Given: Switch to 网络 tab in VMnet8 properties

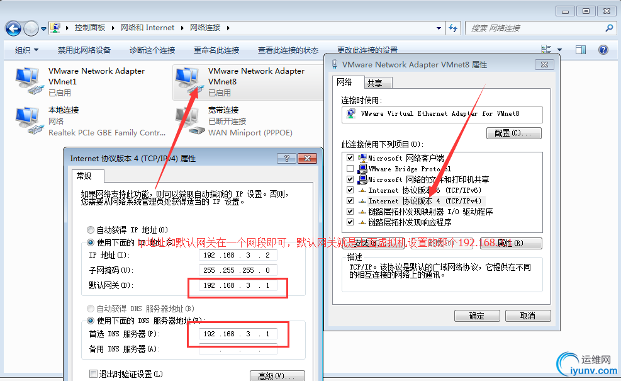Looking at the screenshot, I should 344,82.
